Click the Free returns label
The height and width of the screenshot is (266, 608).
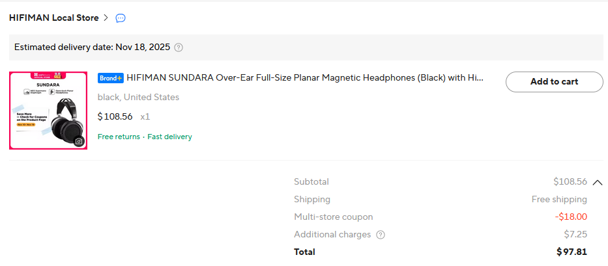click(x=119, y=137)
